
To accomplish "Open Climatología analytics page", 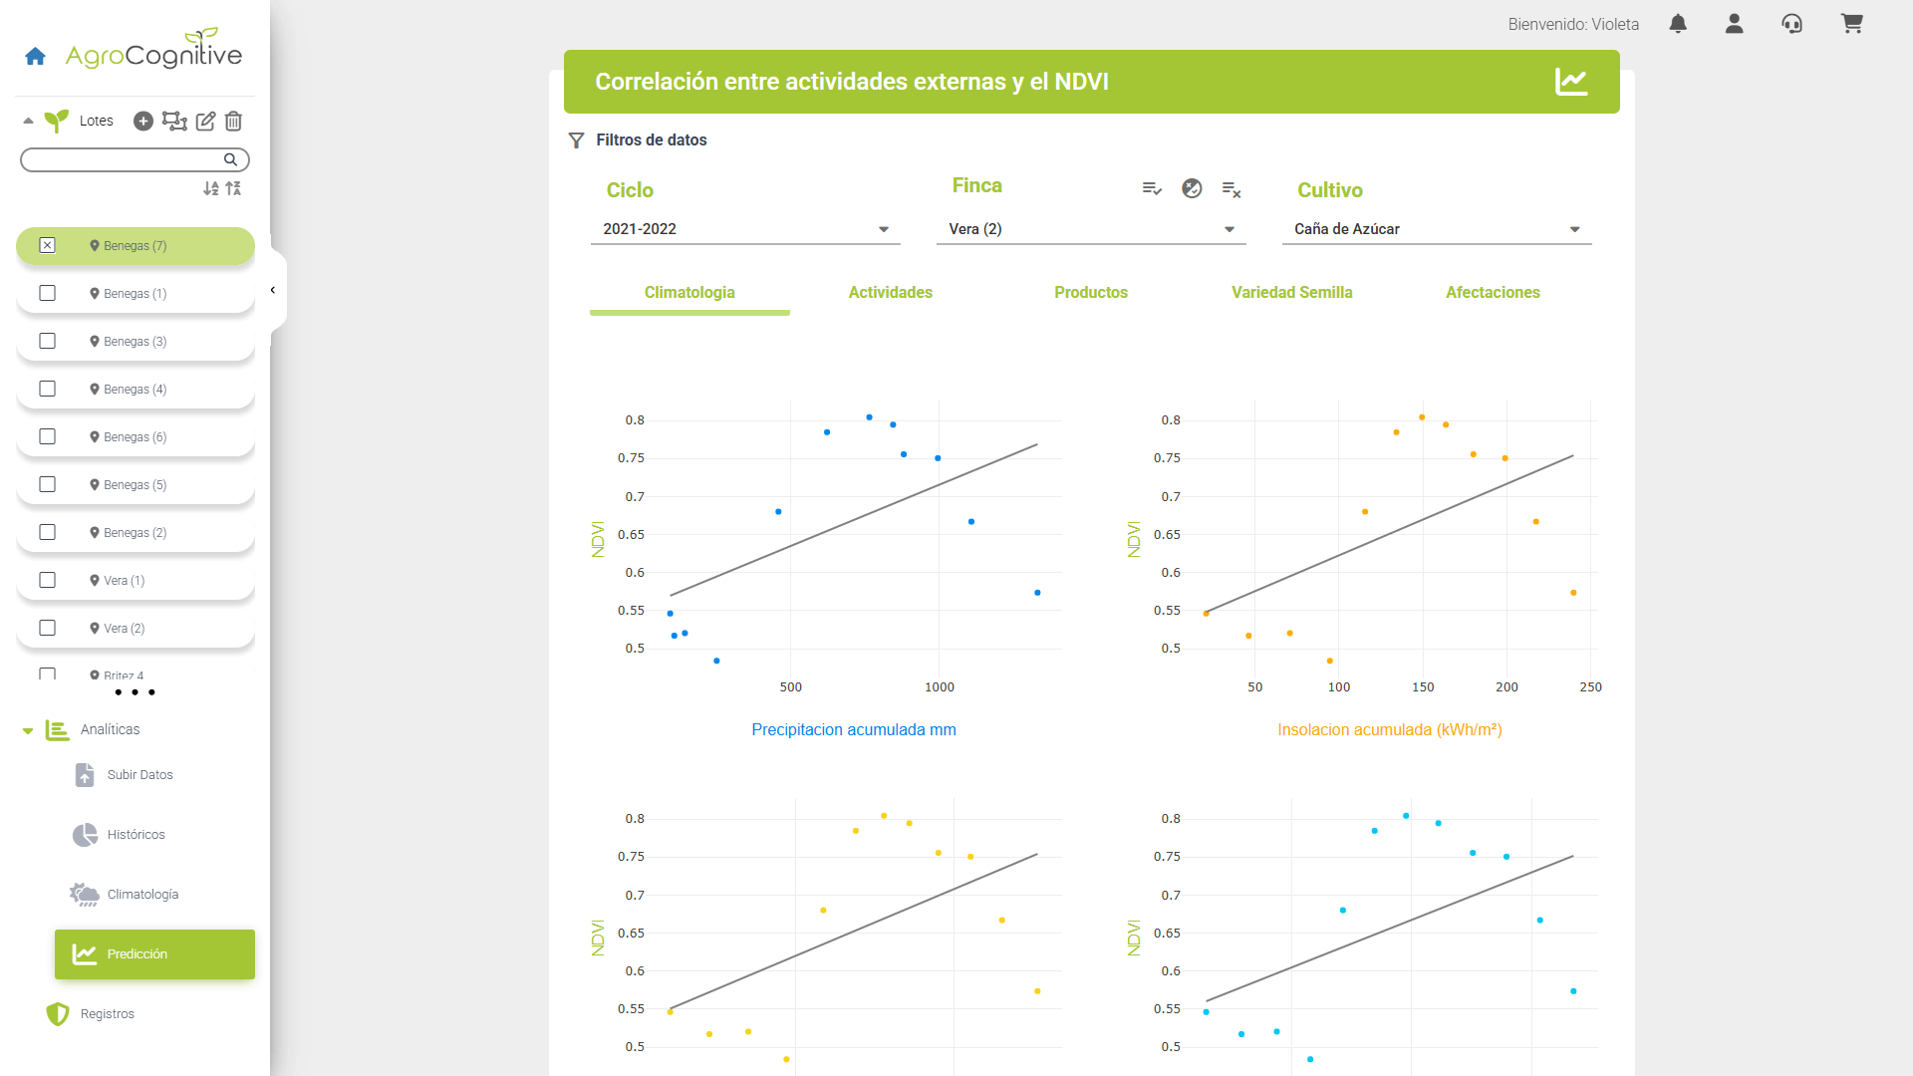I will pos(143,895).
